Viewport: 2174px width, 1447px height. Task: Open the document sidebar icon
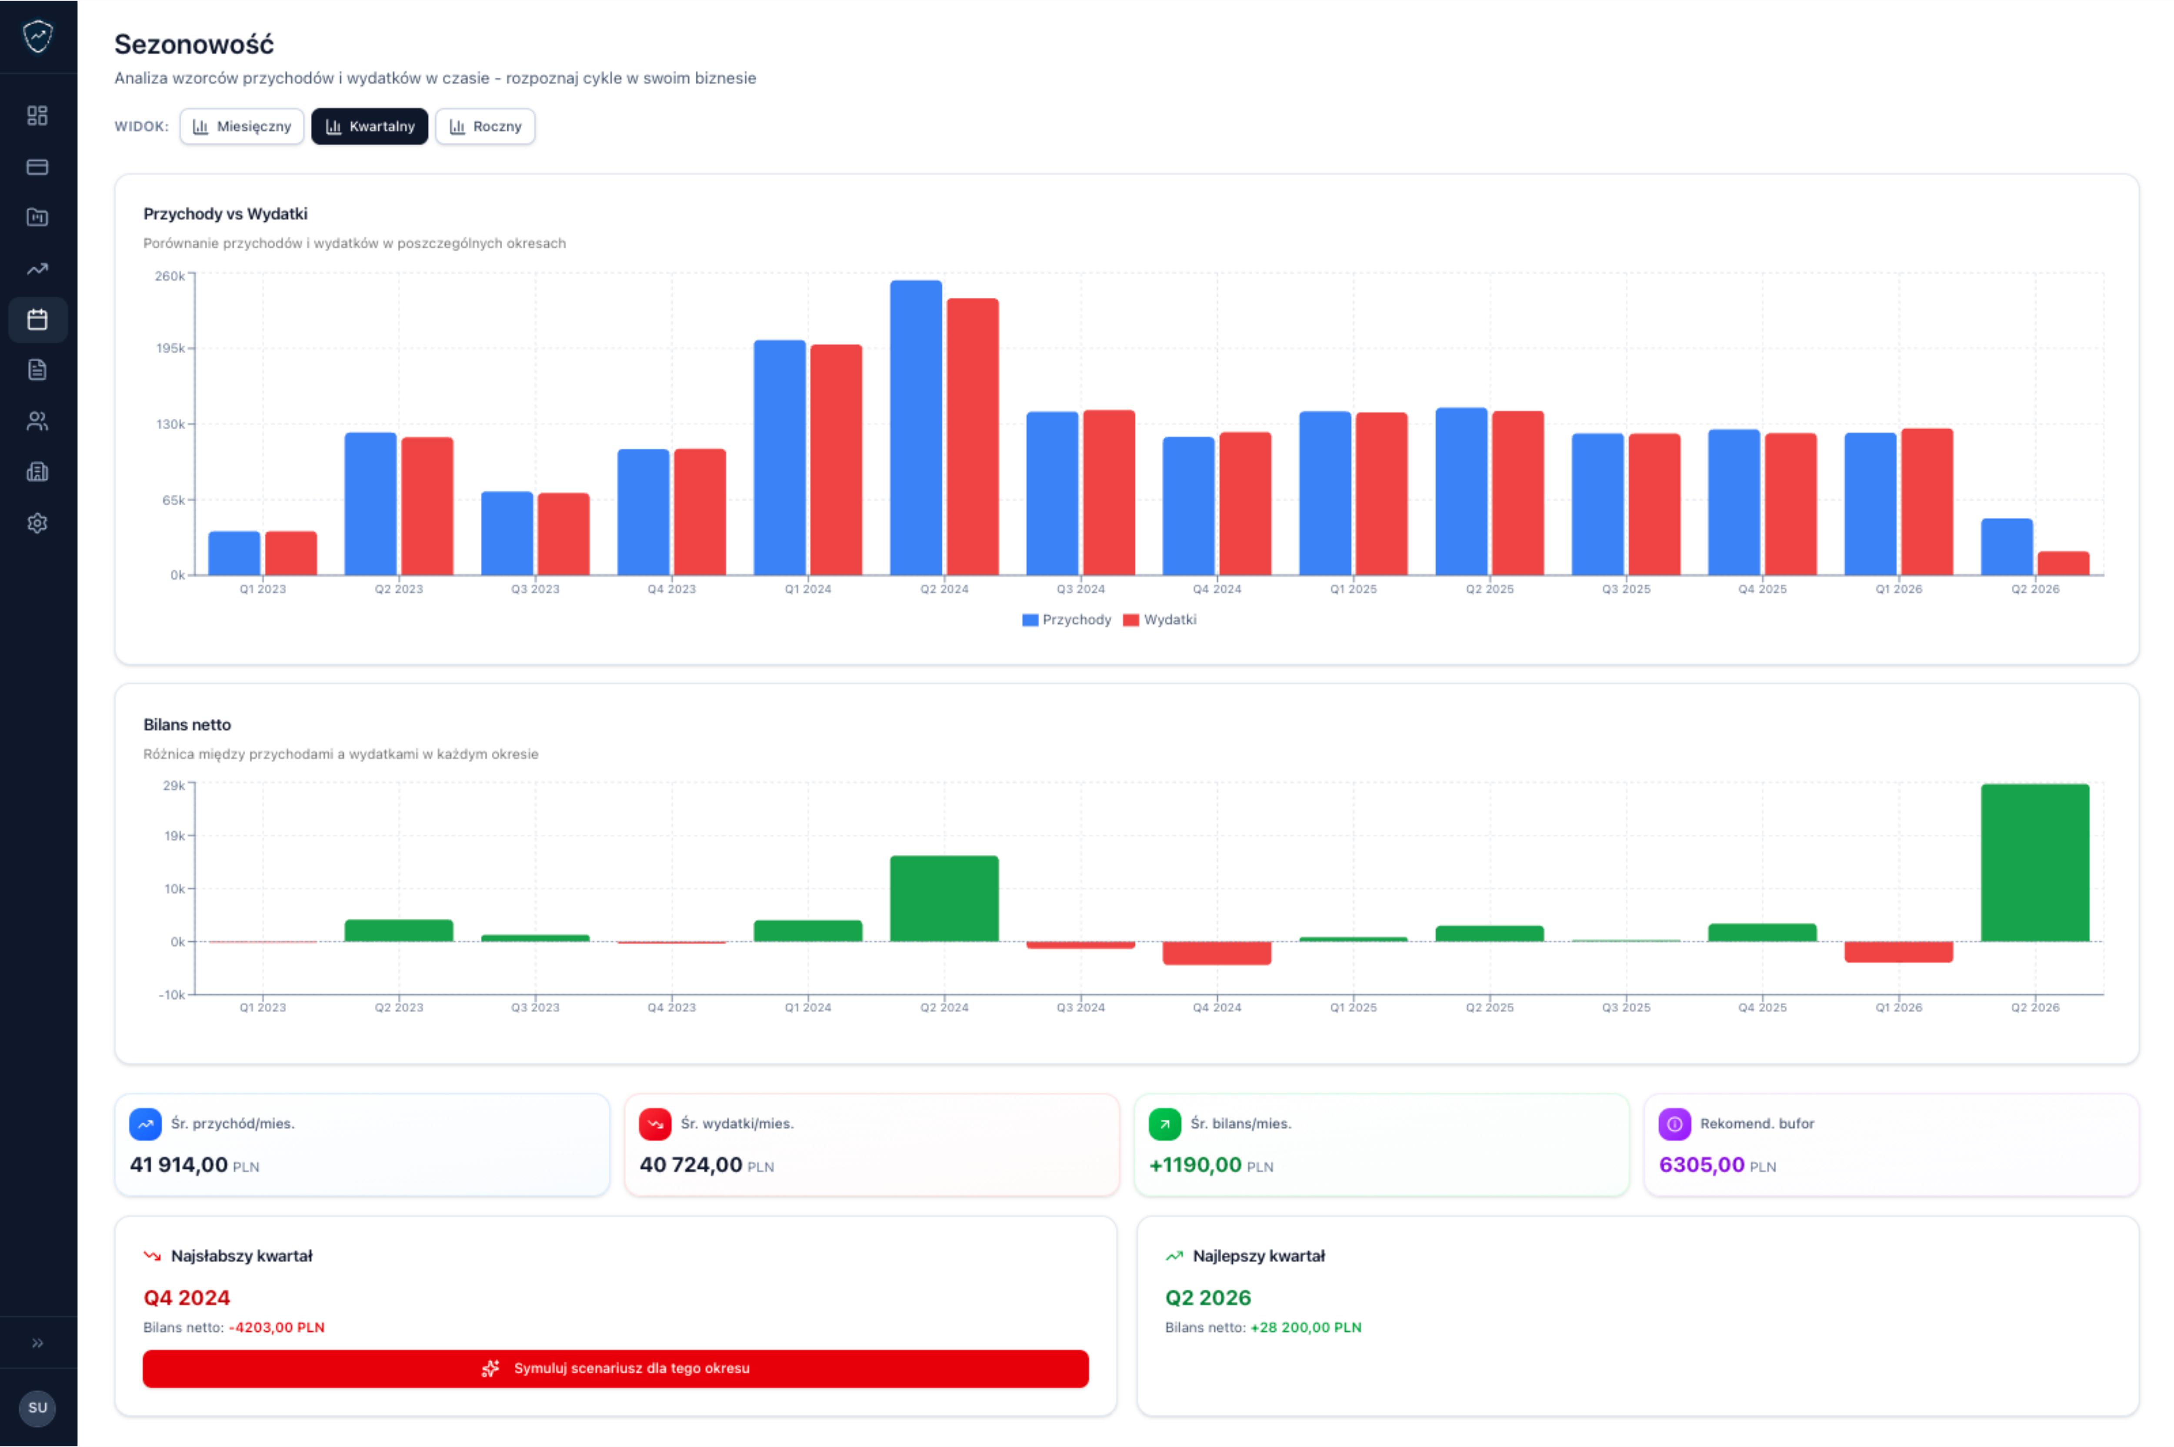point(37,370)
